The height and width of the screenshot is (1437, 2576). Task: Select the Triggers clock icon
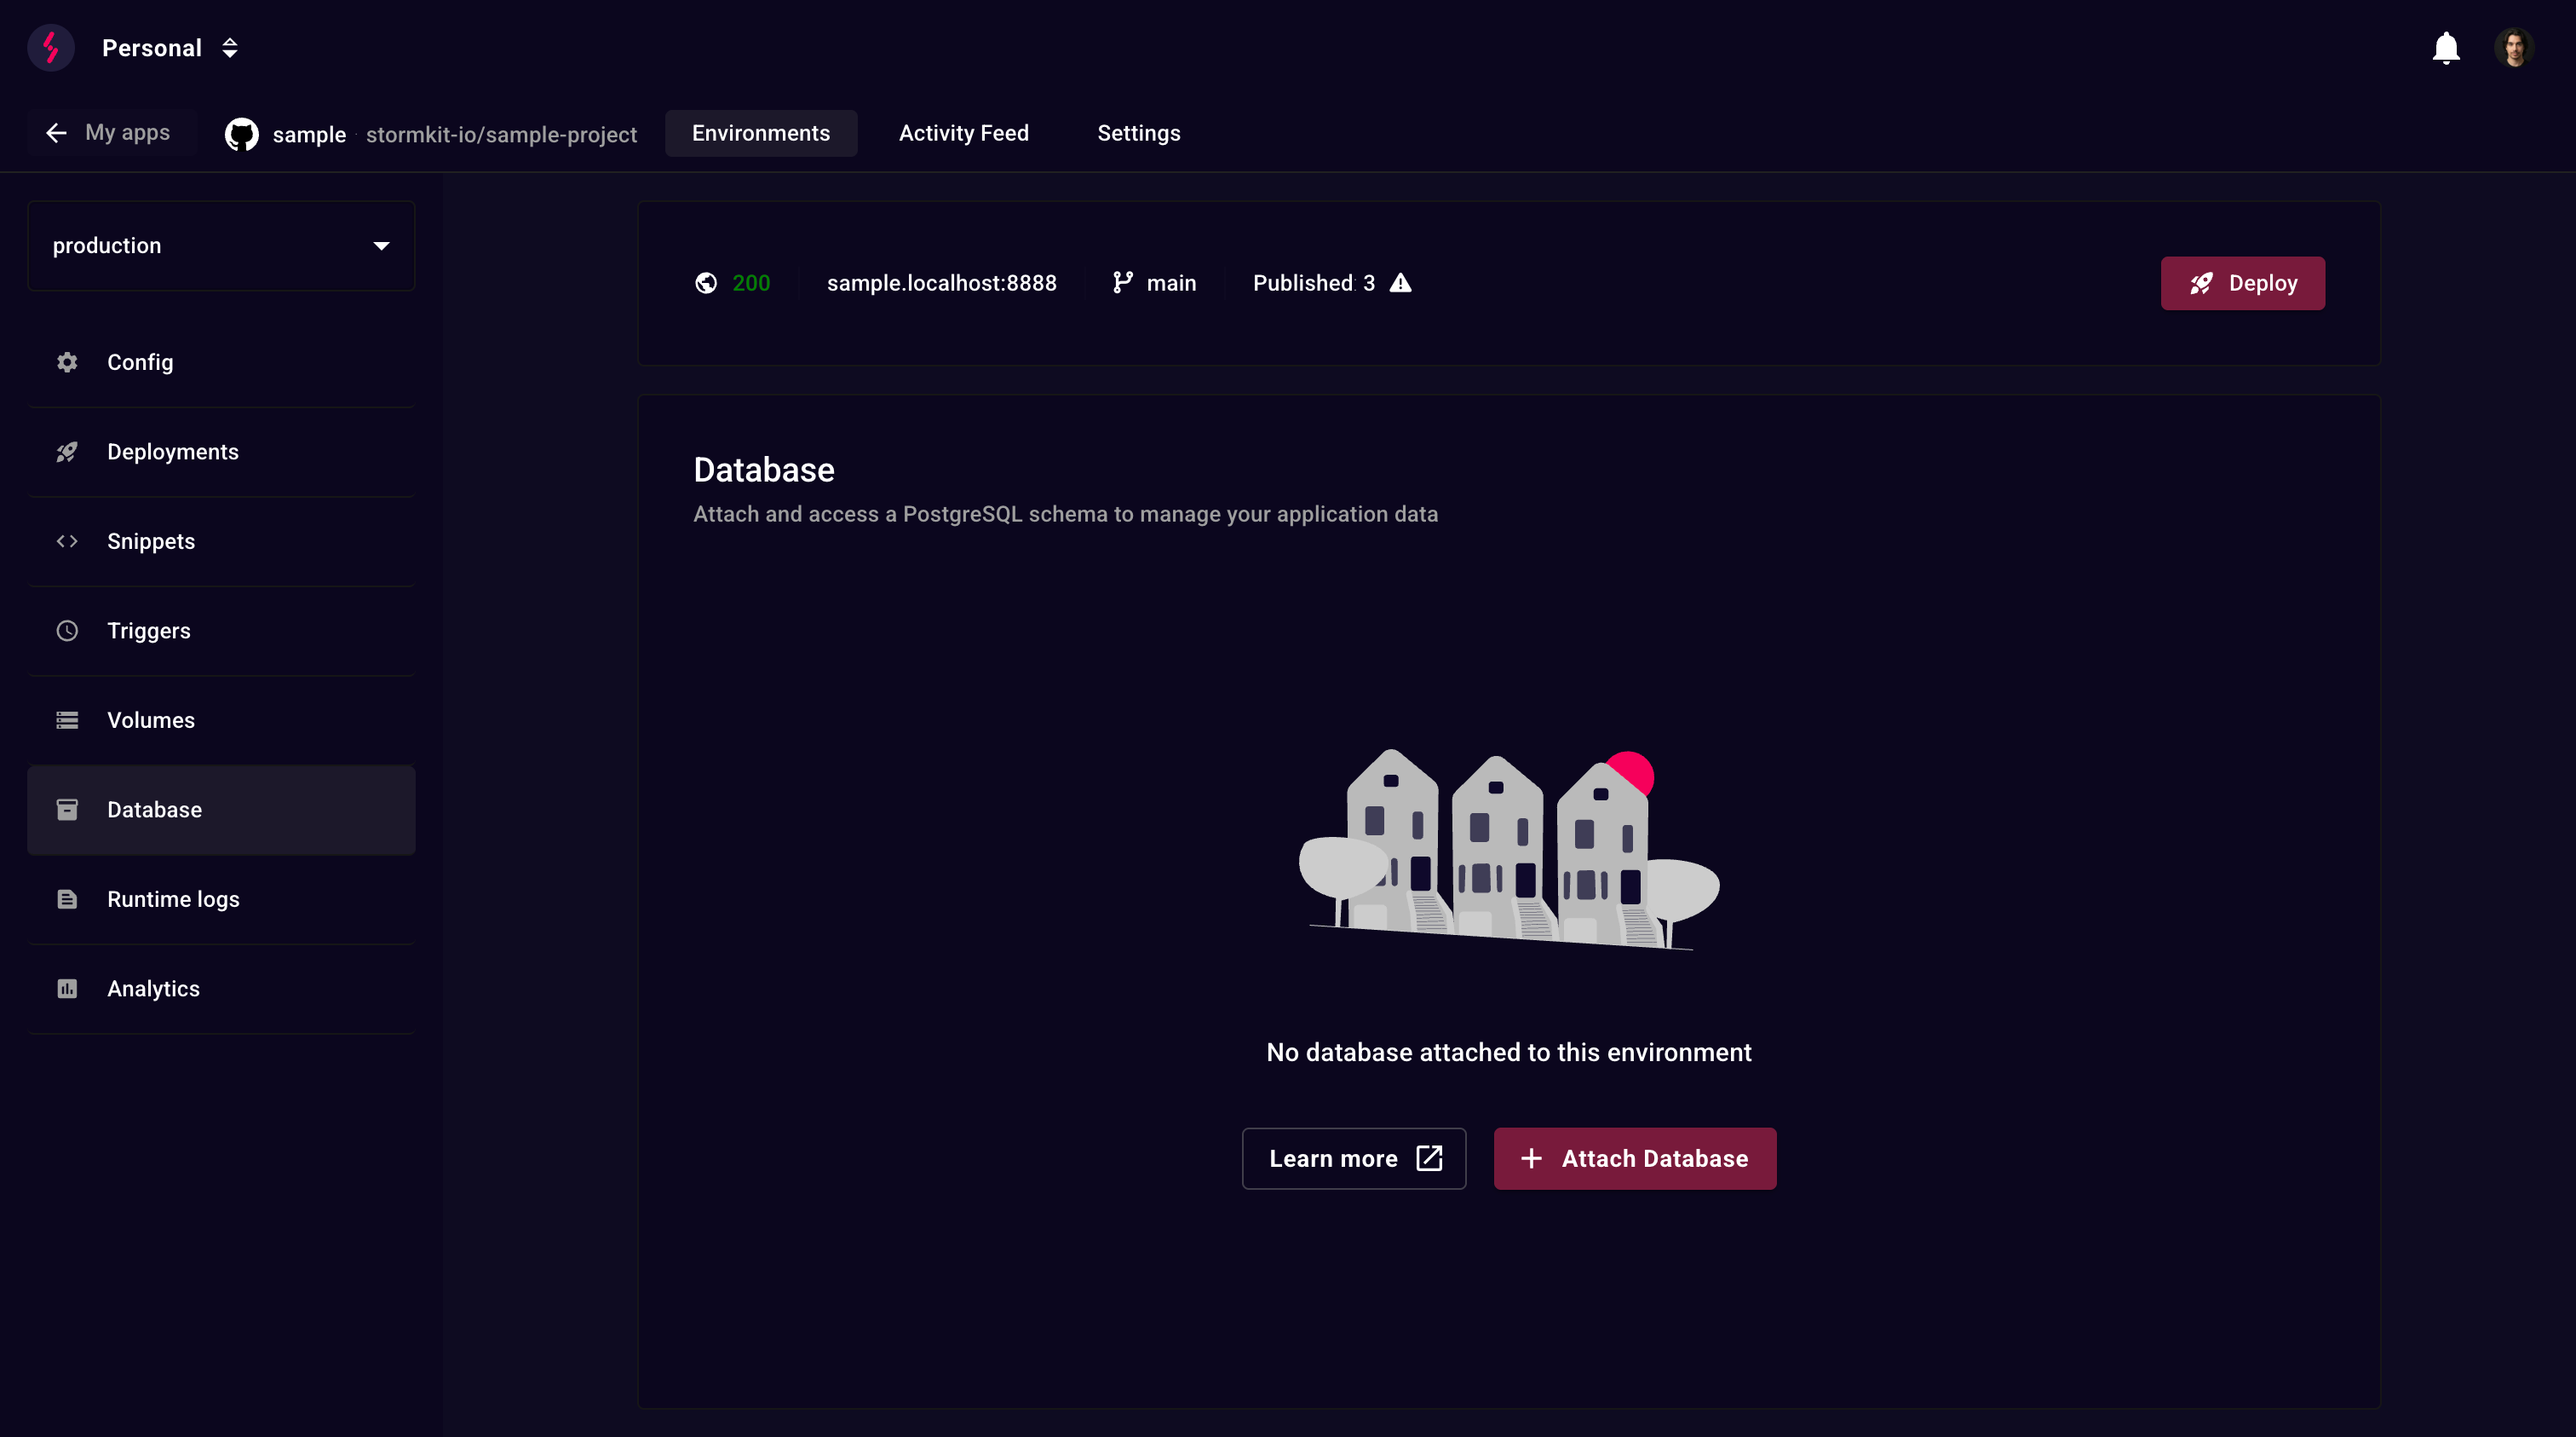[67, 631]
